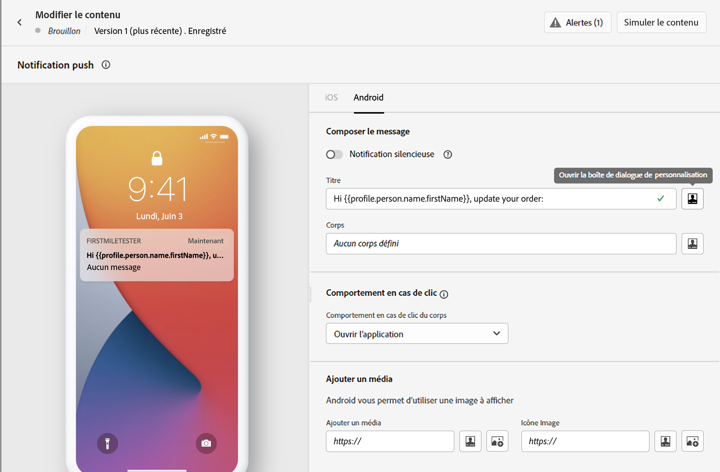This screenshot has height=472, width=720.
Task: Click the Ajouter un média https:// URL field
Action: pos(390,441)
